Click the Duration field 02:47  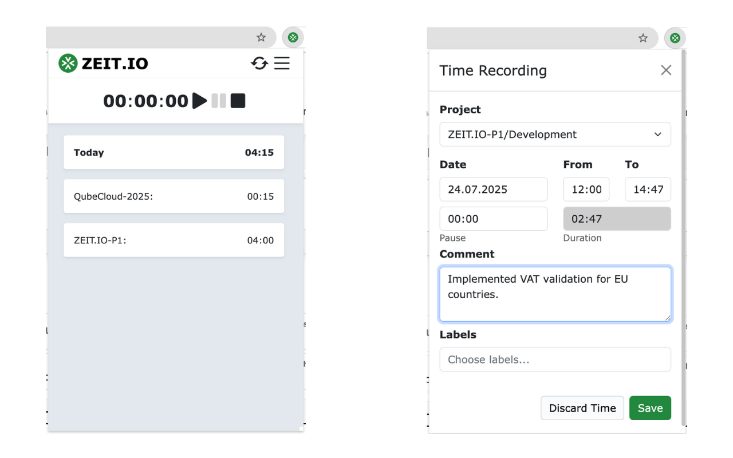click(x=617, y=219)
